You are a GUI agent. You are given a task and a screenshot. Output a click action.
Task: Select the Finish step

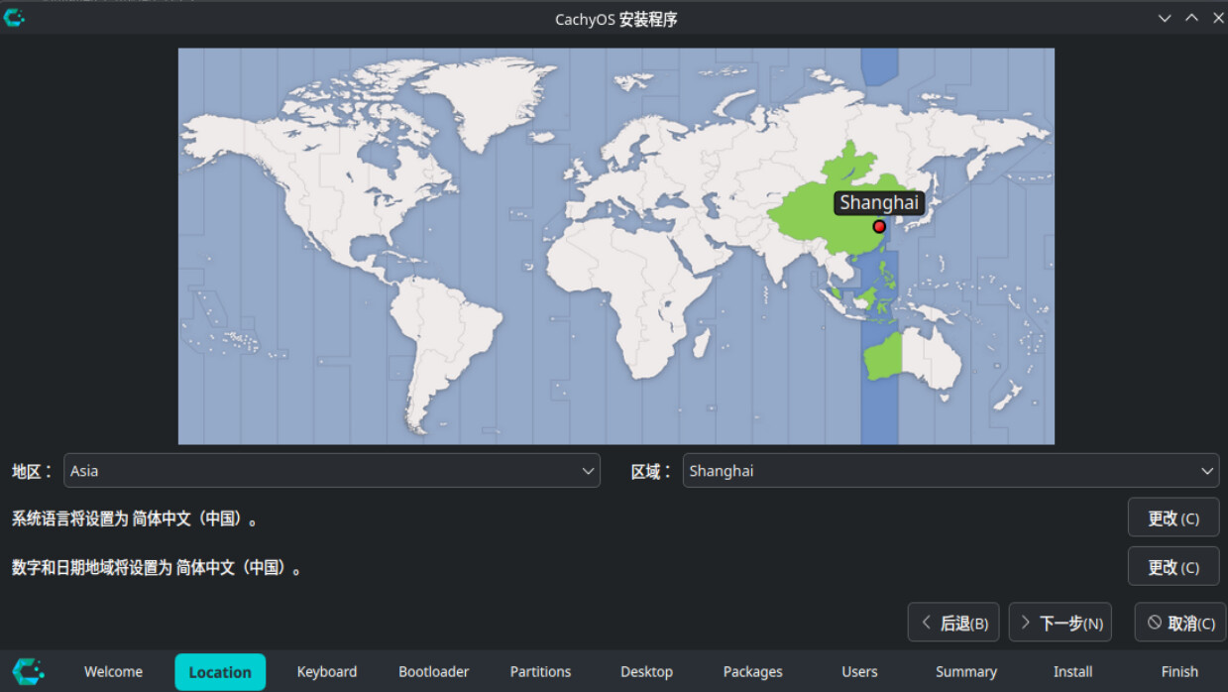[x=1179, y=672]
